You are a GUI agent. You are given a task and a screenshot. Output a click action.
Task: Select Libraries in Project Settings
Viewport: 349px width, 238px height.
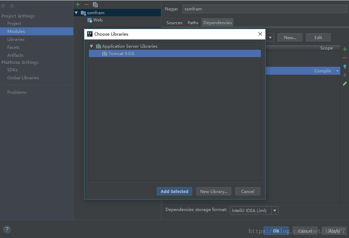(16, 39)
